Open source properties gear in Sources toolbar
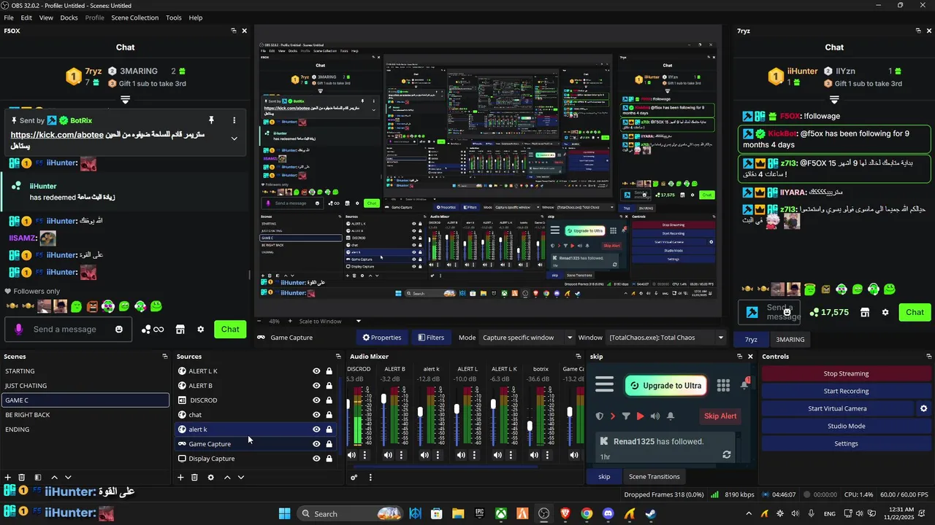Image resolution: width=935 pixels, height=525 pixels. coord(211,478)
